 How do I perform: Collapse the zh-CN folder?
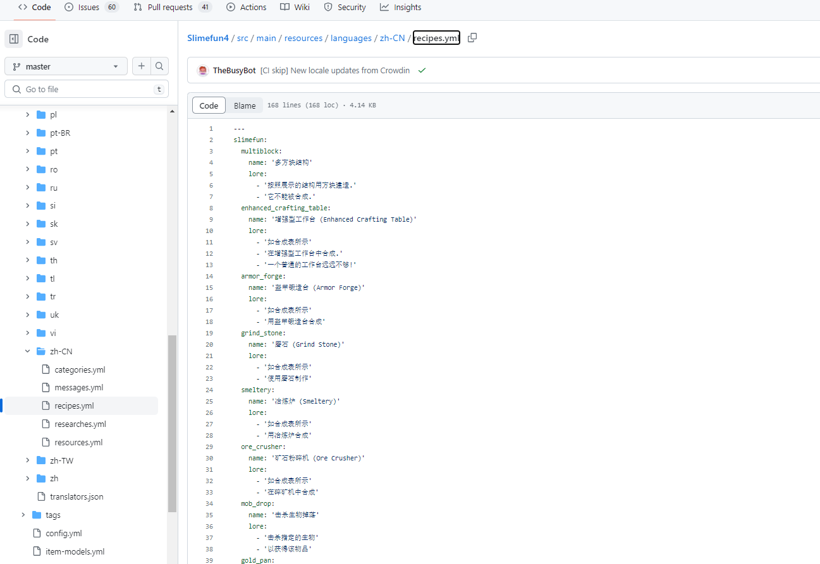[x=27, y=351]
